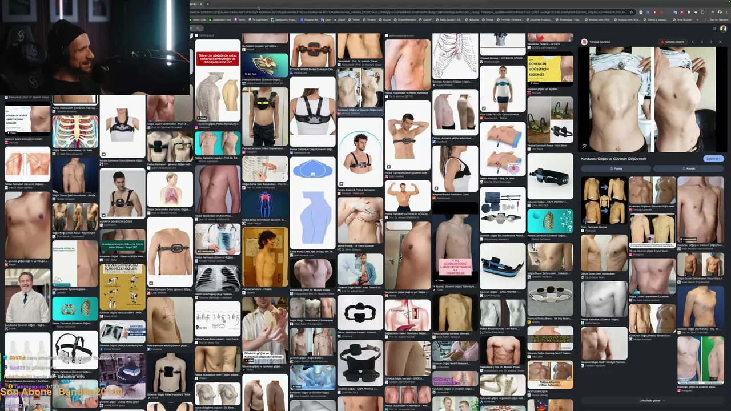The image size is (731, 411).
Task: Open StreamElements bookmark in bookmarks bar
Action: point(405,19)
